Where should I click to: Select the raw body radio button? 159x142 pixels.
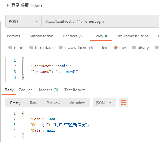point(115,48)
